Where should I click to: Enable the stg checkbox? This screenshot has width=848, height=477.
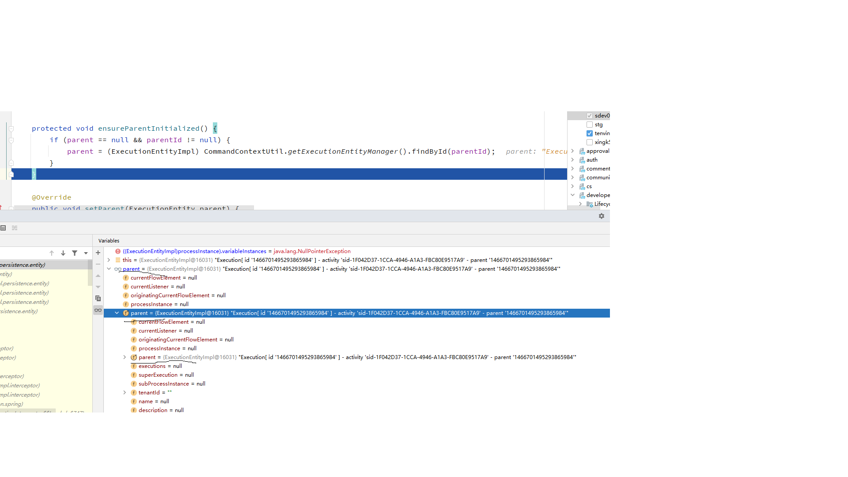pos(590,124)
